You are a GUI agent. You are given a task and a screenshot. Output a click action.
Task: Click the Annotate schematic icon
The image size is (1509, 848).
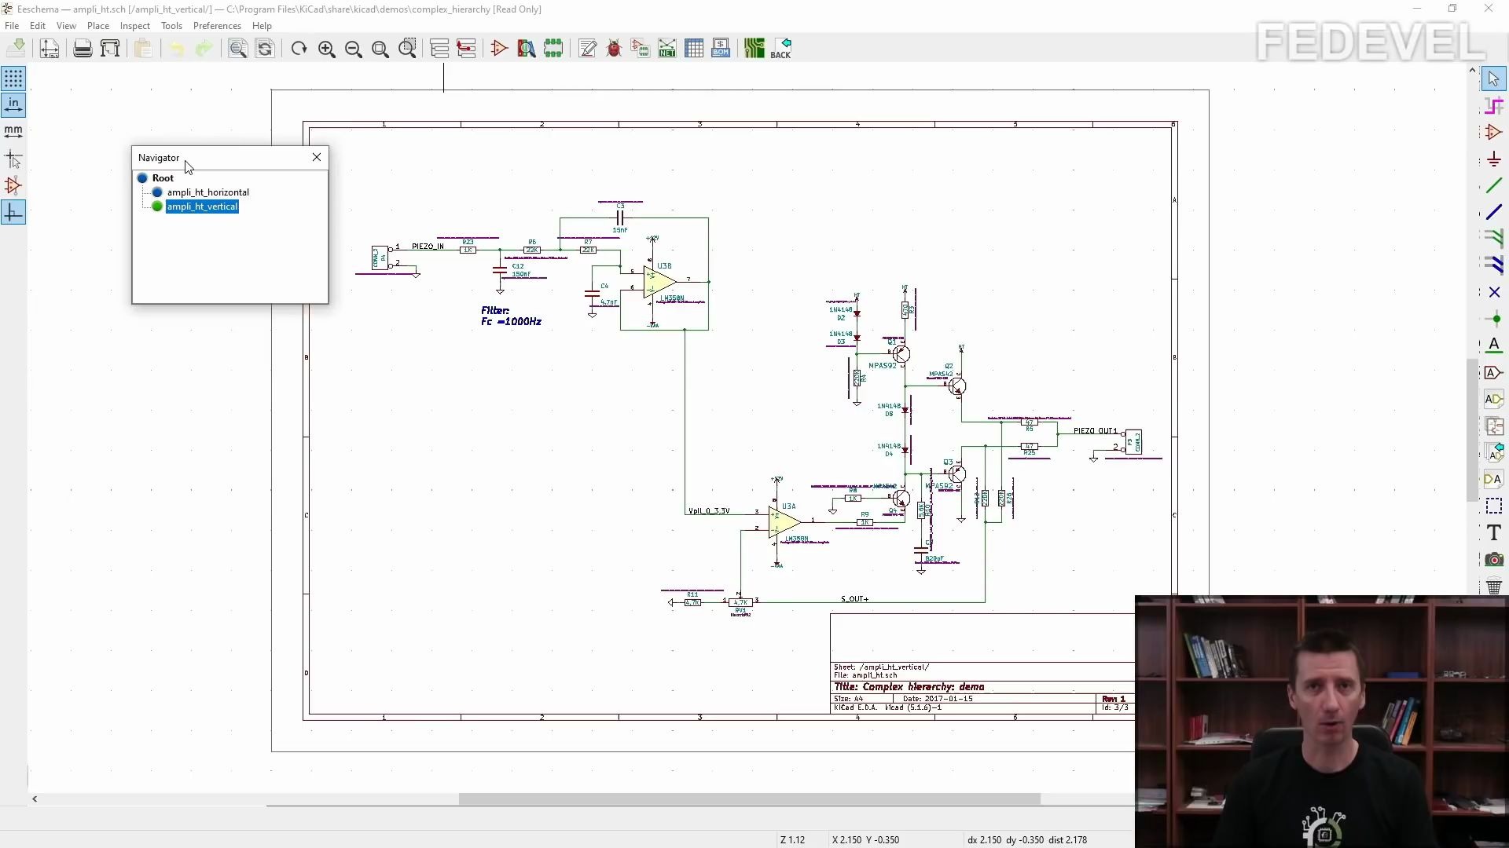pos(589,48)
